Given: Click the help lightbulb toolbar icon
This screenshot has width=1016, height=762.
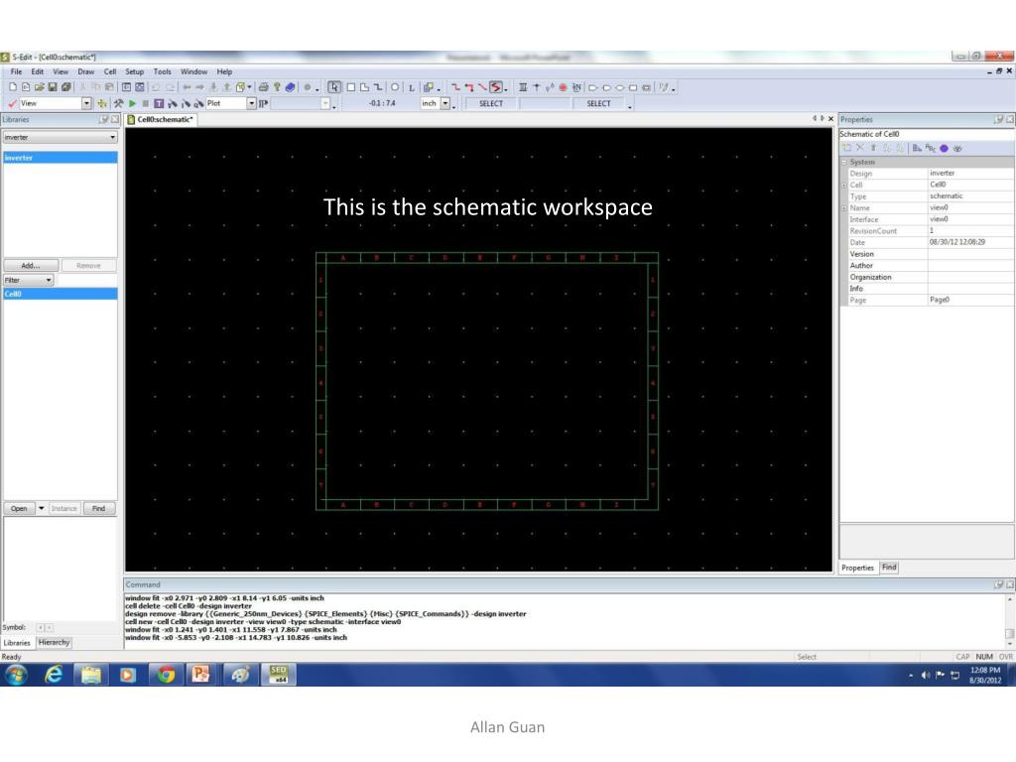Looking at the screenshot, I should pos(277,87).
